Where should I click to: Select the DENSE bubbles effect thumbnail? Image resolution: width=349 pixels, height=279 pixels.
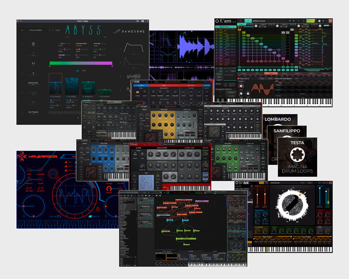[72, 86]
